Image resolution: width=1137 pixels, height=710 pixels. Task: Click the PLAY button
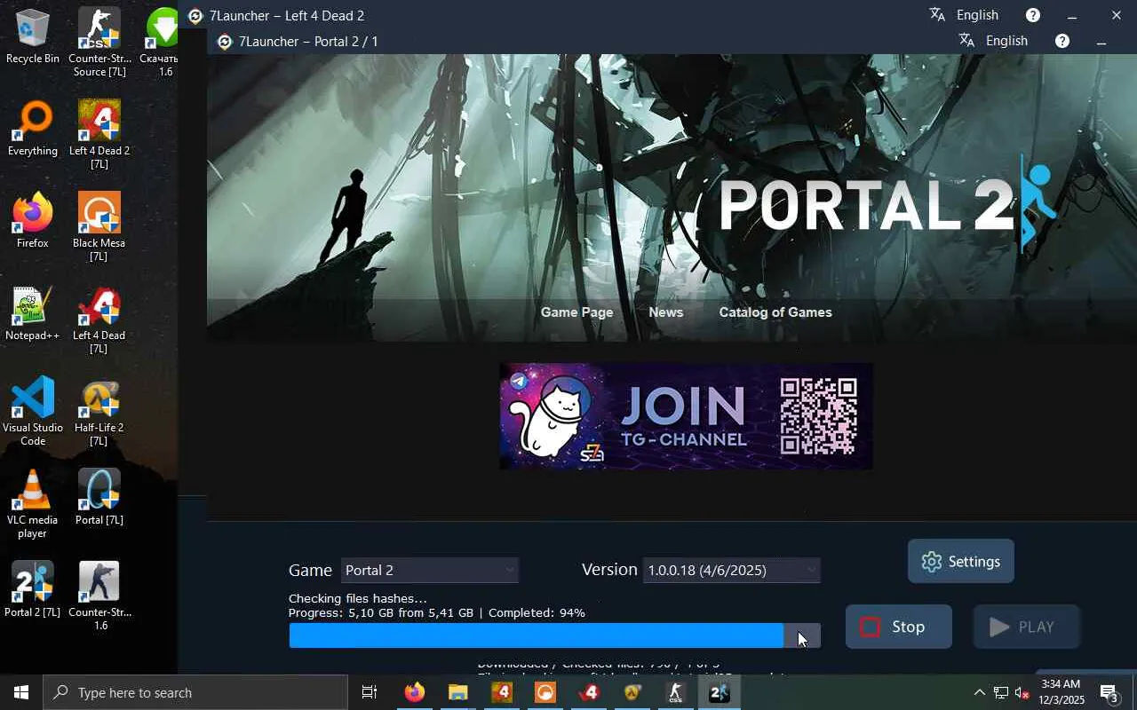tap(1027, 627)
